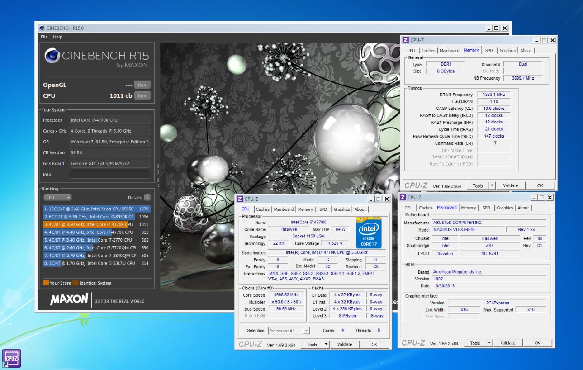Click the CPU-Z Mainboard window title icon
Image resolution: width=583 pixels, height=370 pixels.
403,197
